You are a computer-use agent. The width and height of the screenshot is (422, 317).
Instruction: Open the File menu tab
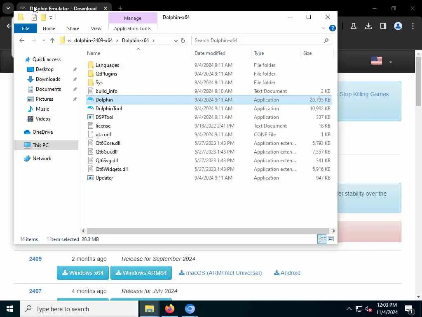point(26,28)
